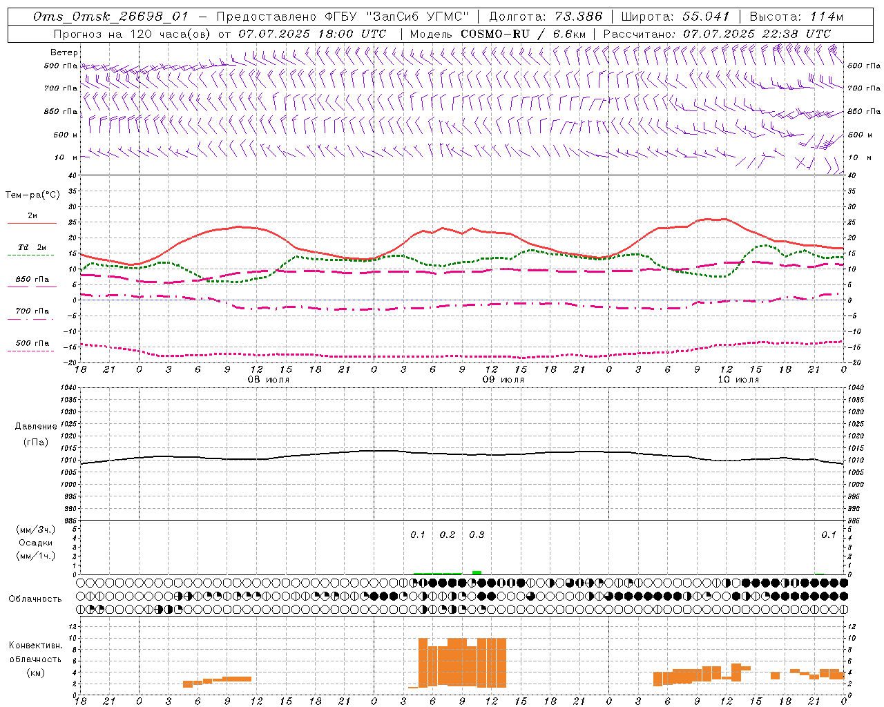Click the 2м temperature legend entry

(x=32, y=216)
